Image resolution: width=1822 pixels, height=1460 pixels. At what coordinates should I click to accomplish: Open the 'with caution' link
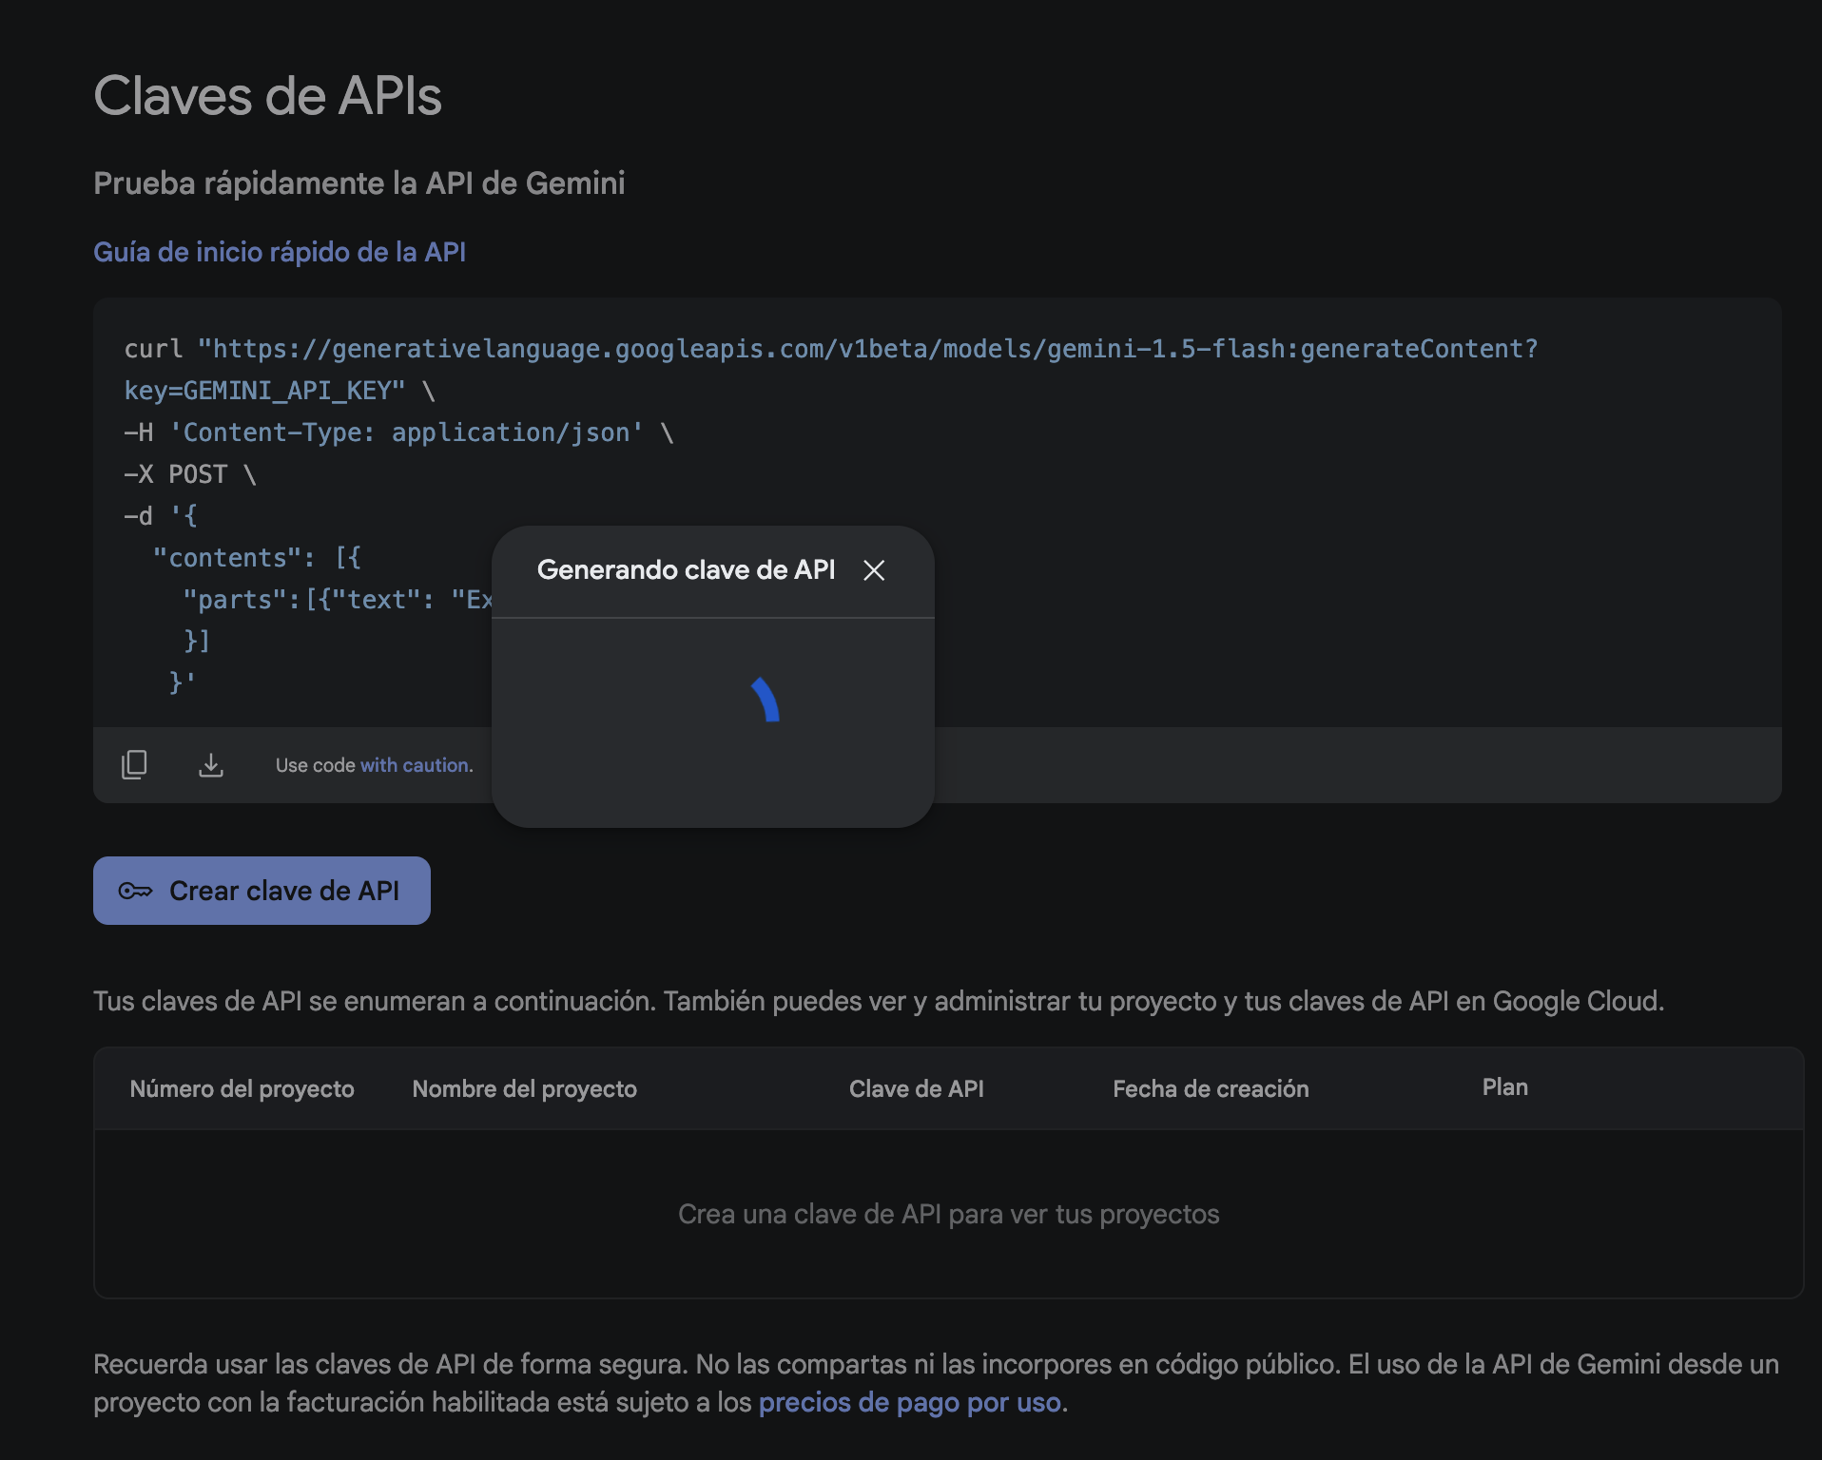click(x=416, y=765)
